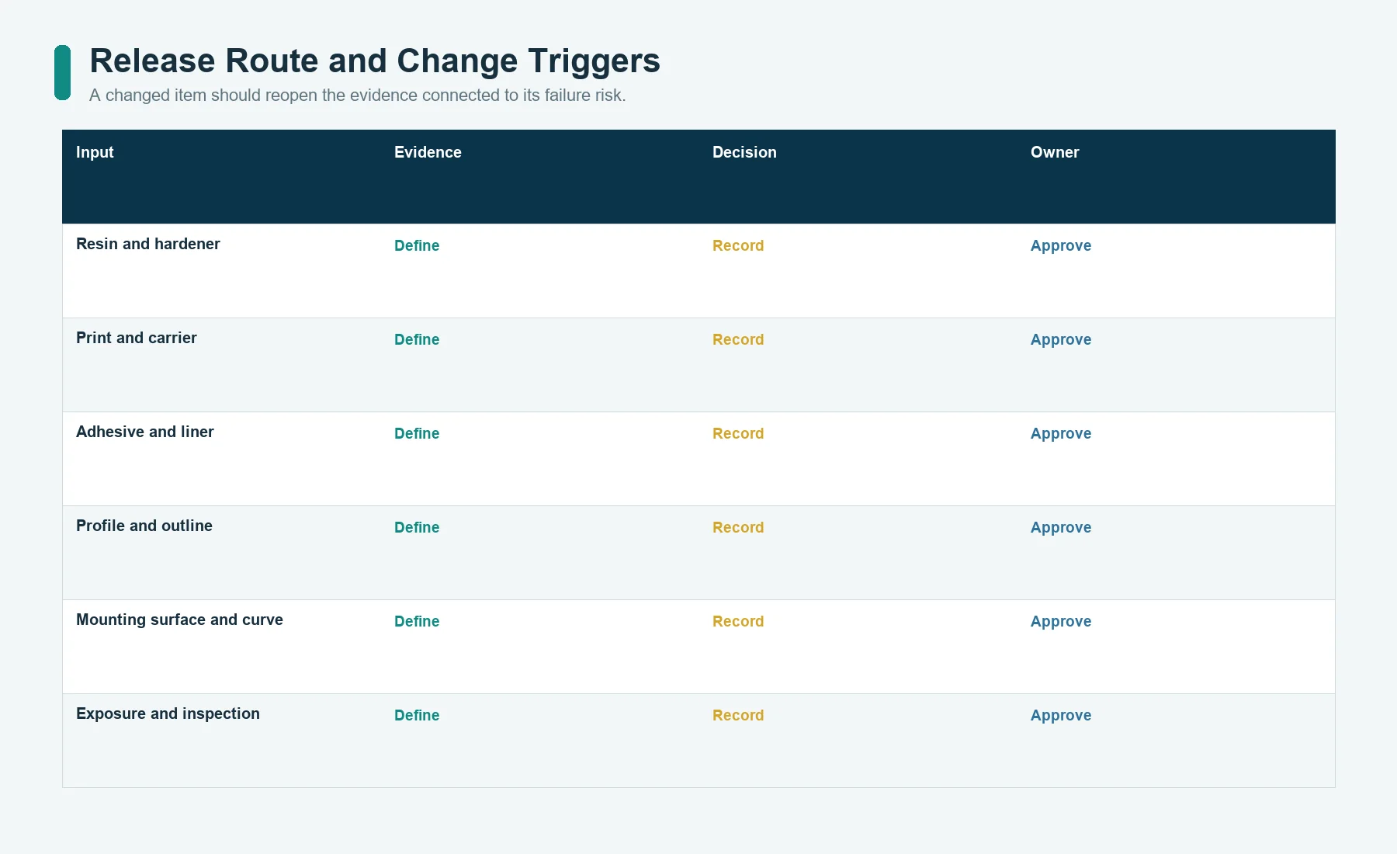Viewport: 1397px width, 854px height.
Task: Click the Decision column header
Action: click(x=744, y=152)
